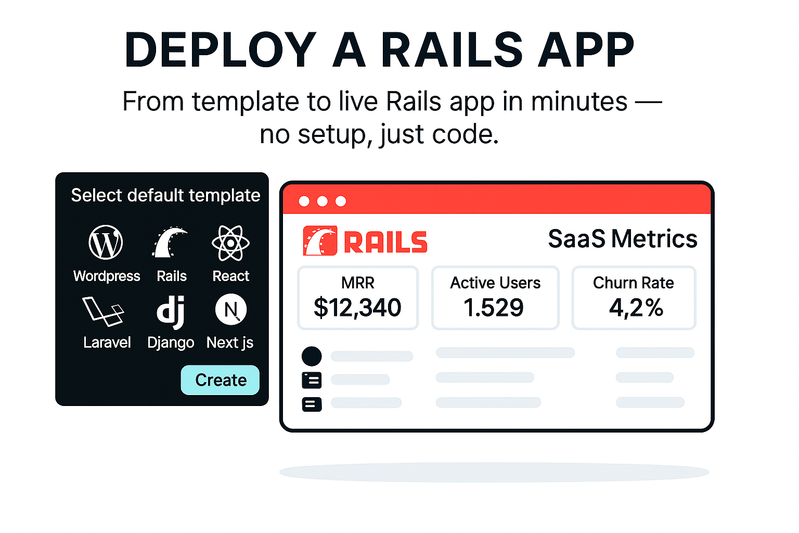The image size is (799, 533).
Task: Click the third window dot in red bar
Action: pyautogui.click(x=341, y=201)
